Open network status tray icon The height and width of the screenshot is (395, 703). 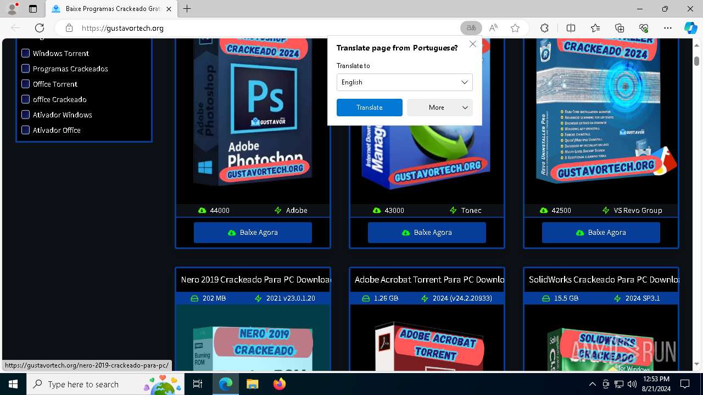pos(619,384)
